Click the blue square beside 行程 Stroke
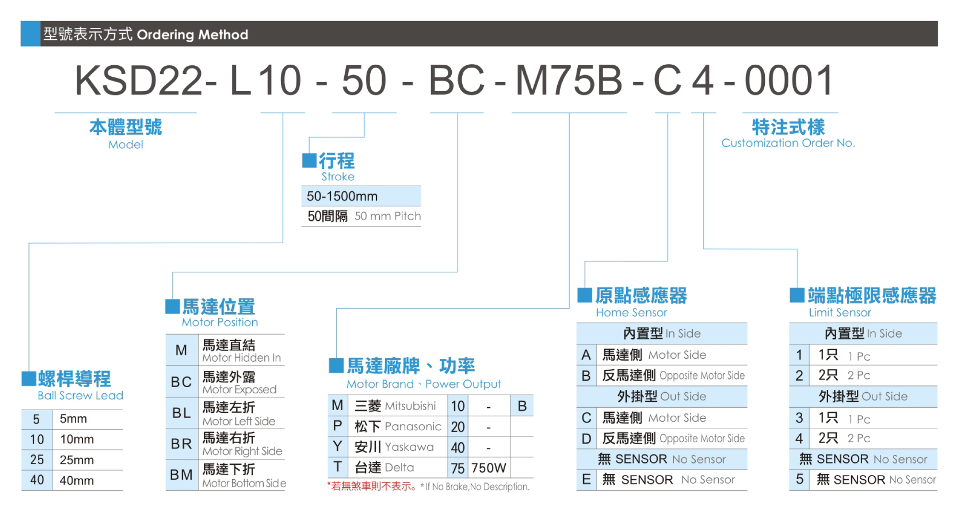 [x=309, y=160]
